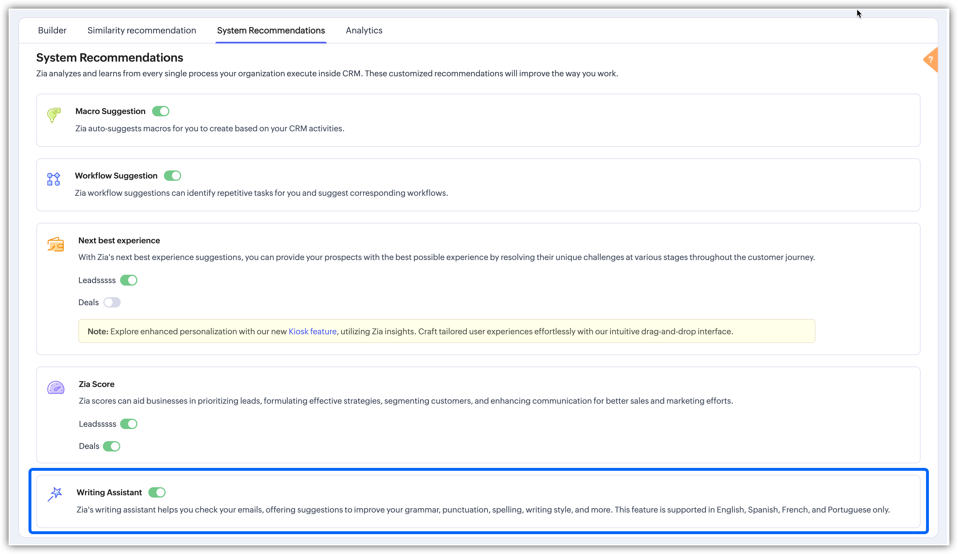
Task: Switch off the Writing Assistant toggle
Action: point(157,492)
